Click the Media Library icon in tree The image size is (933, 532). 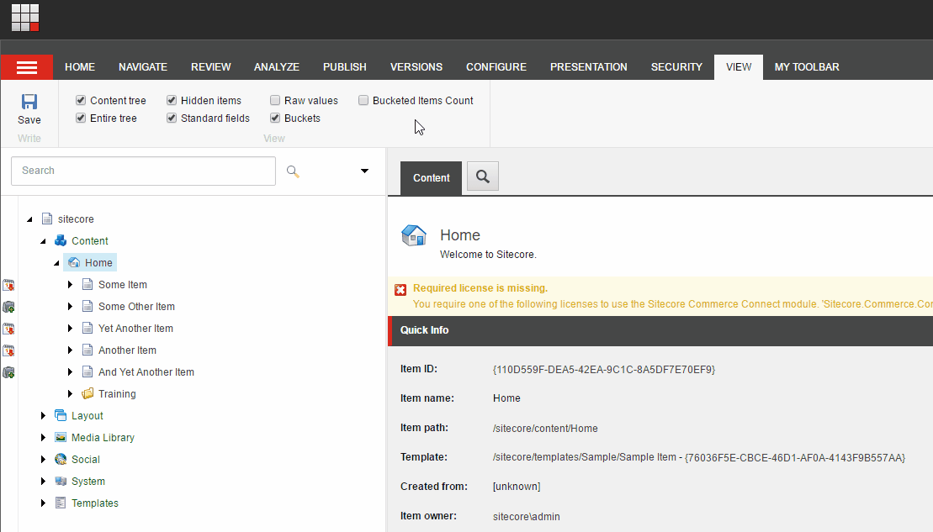pyautogui.click(x=61, y=438)
